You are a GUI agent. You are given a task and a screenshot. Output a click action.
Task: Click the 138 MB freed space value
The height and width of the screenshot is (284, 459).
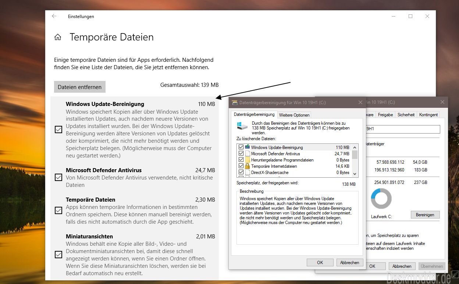click(349, 184)
